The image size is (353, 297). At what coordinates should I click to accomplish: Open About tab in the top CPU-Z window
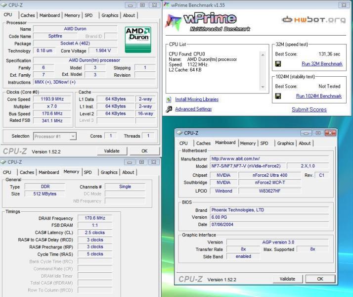[x=129, y=15]
